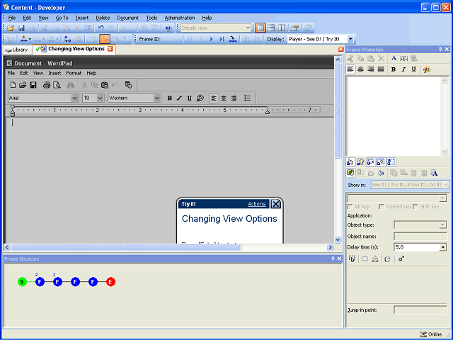Jump to the last frame arrow

(x=222, y=39)
